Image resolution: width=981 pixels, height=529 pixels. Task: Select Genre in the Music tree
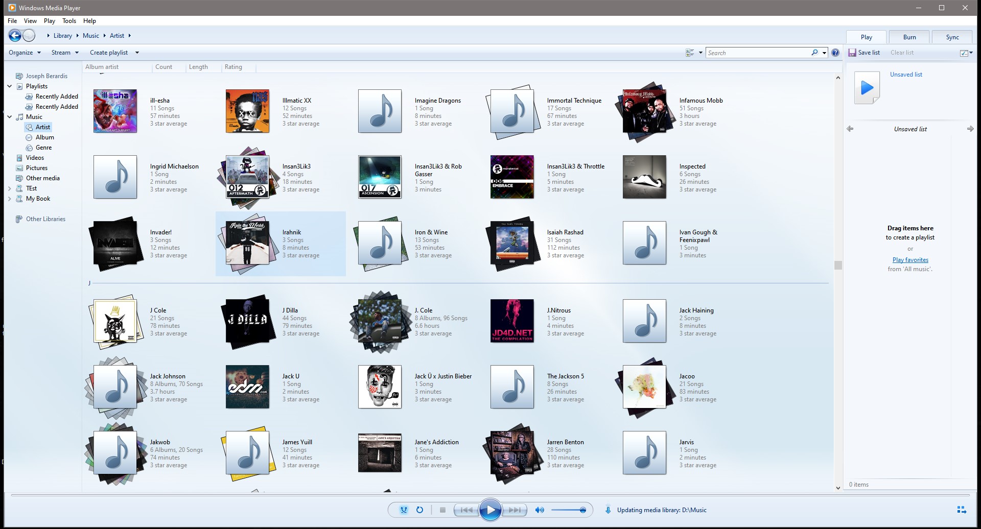[x=43, y=148]
